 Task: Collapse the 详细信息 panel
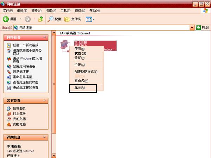[x=45, y=137]
